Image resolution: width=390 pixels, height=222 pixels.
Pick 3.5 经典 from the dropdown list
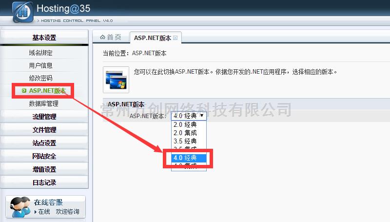pyautogui.click(x=186, y=141)
